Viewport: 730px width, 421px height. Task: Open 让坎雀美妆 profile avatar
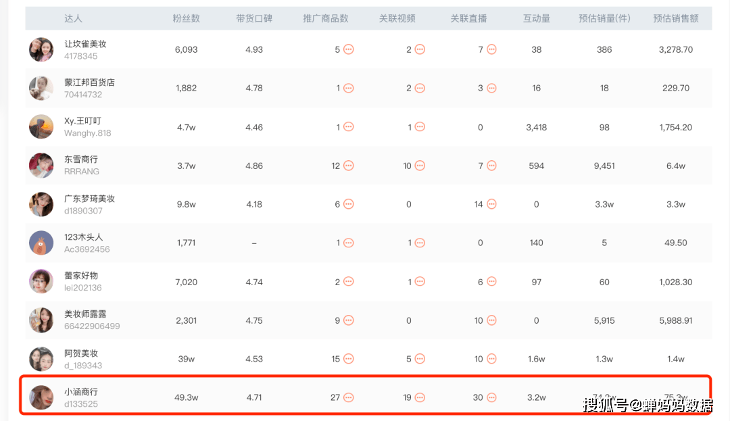[x=41, y=49]
